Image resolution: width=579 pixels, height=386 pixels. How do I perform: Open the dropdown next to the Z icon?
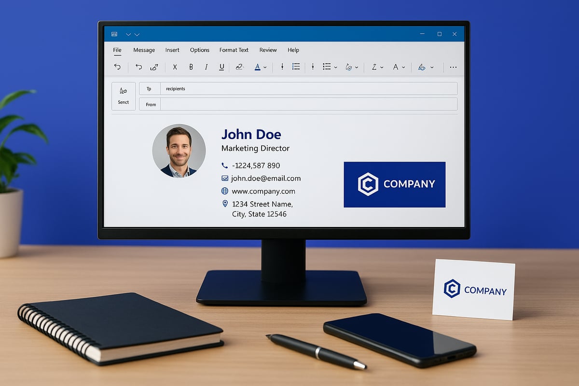pos(382,68)
